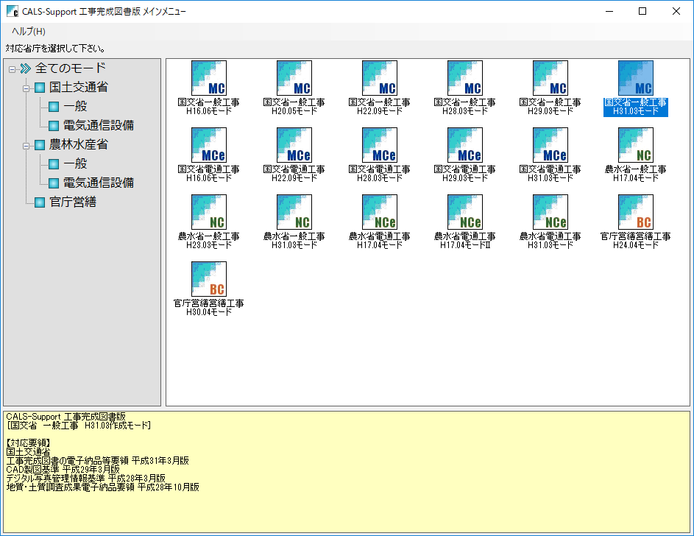Select 官庁営繕営繕工事 H24.04モード icon
694x536 pixels.
pyautogui.click(x=635, y=213)
